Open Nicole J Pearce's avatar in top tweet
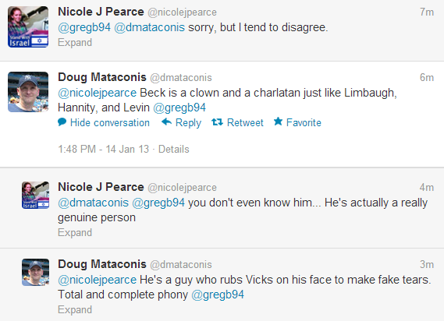444x321 pixels. [28, 26]
